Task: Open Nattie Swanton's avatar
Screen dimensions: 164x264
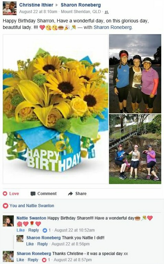Action: [8, 221]
